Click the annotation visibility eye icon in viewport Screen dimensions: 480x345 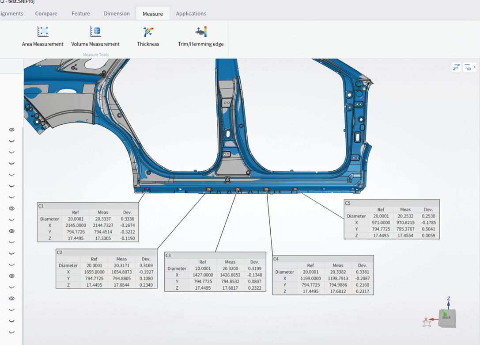[468, 67]
